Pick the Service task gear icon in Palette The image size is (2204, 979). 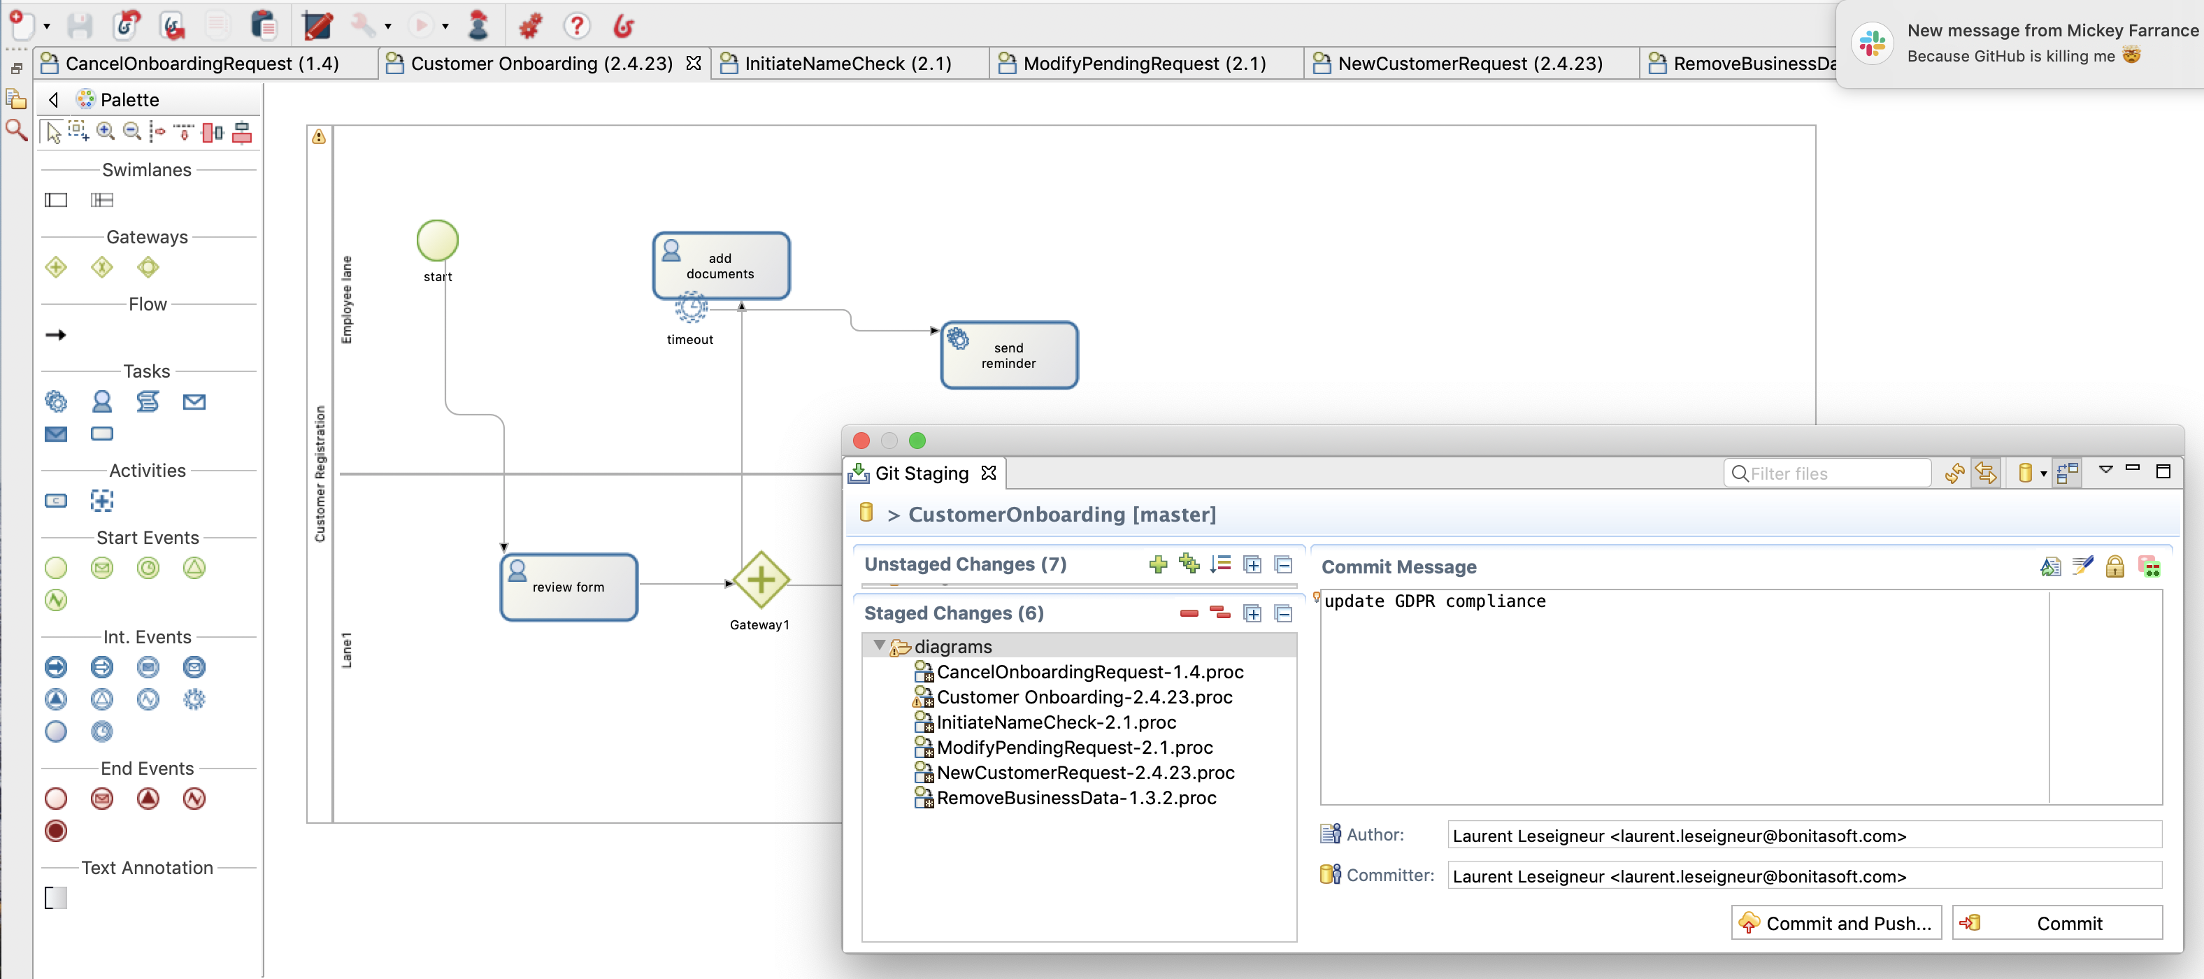coord(56,401)
